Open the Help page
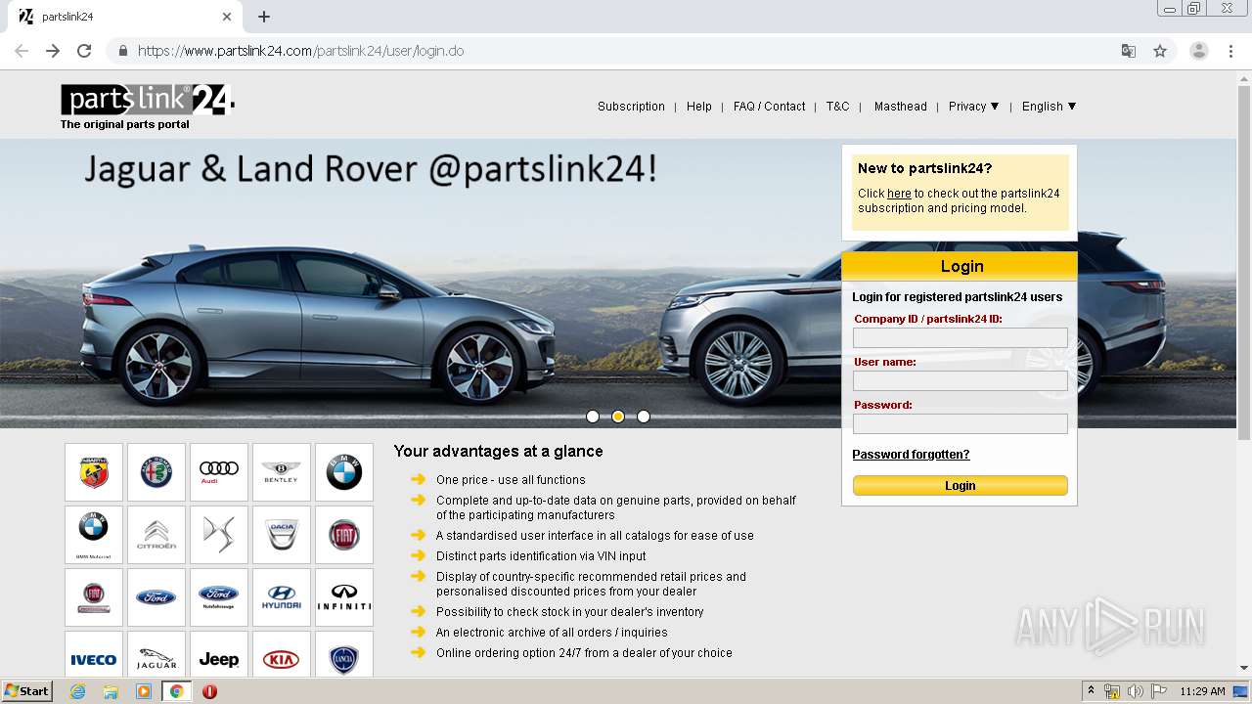 pos(699,107)
